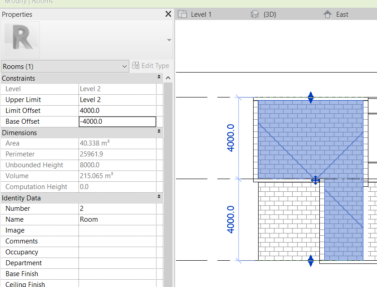Click the Name value Room

tap(118, 219)
